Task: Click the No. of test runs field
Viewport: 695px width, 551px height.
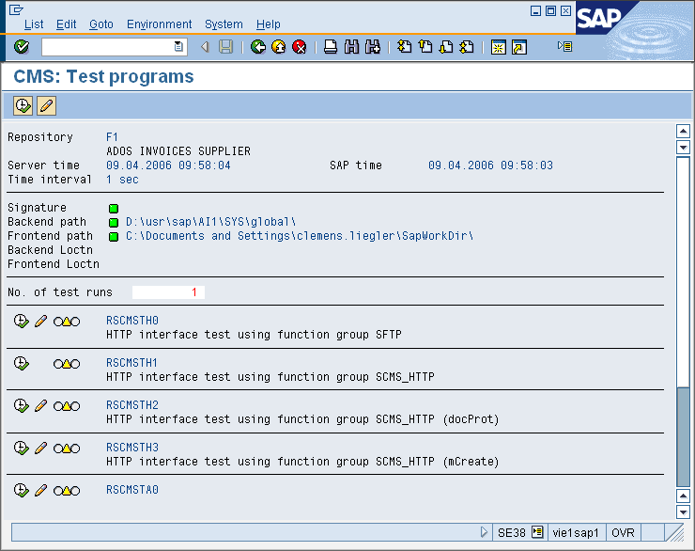Action: click(x=168, y=292)
